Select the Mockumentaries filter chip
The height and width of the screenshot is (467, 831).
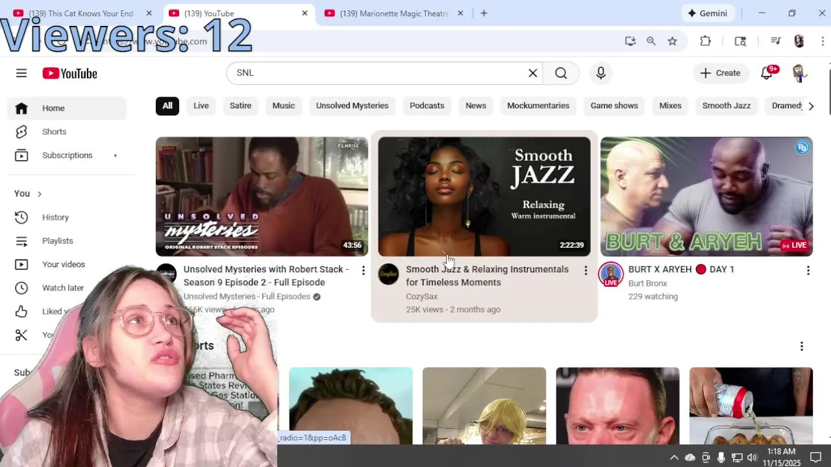[x=538, y=106]
